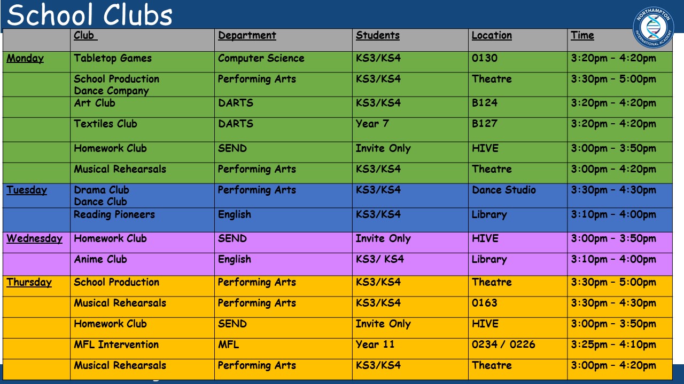
Task: Select the Tuesday day label
Action: tap(27, 190)
